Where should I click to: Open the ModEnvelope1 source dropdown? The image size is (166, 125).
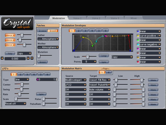76,80
